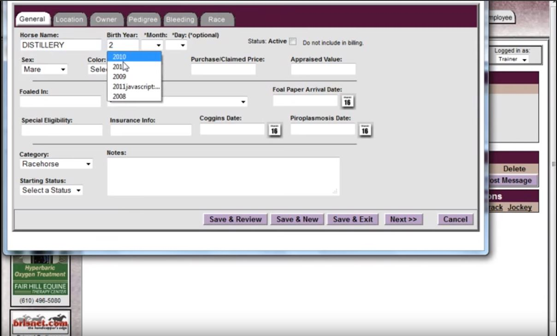Click the Save & Exit button
This screenshot has height=336, width=557.
(x=353, y=219)
